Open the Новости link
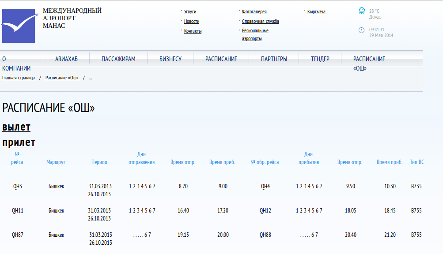The width and height of the screenshot is (443, 254). tap(191, 21)
